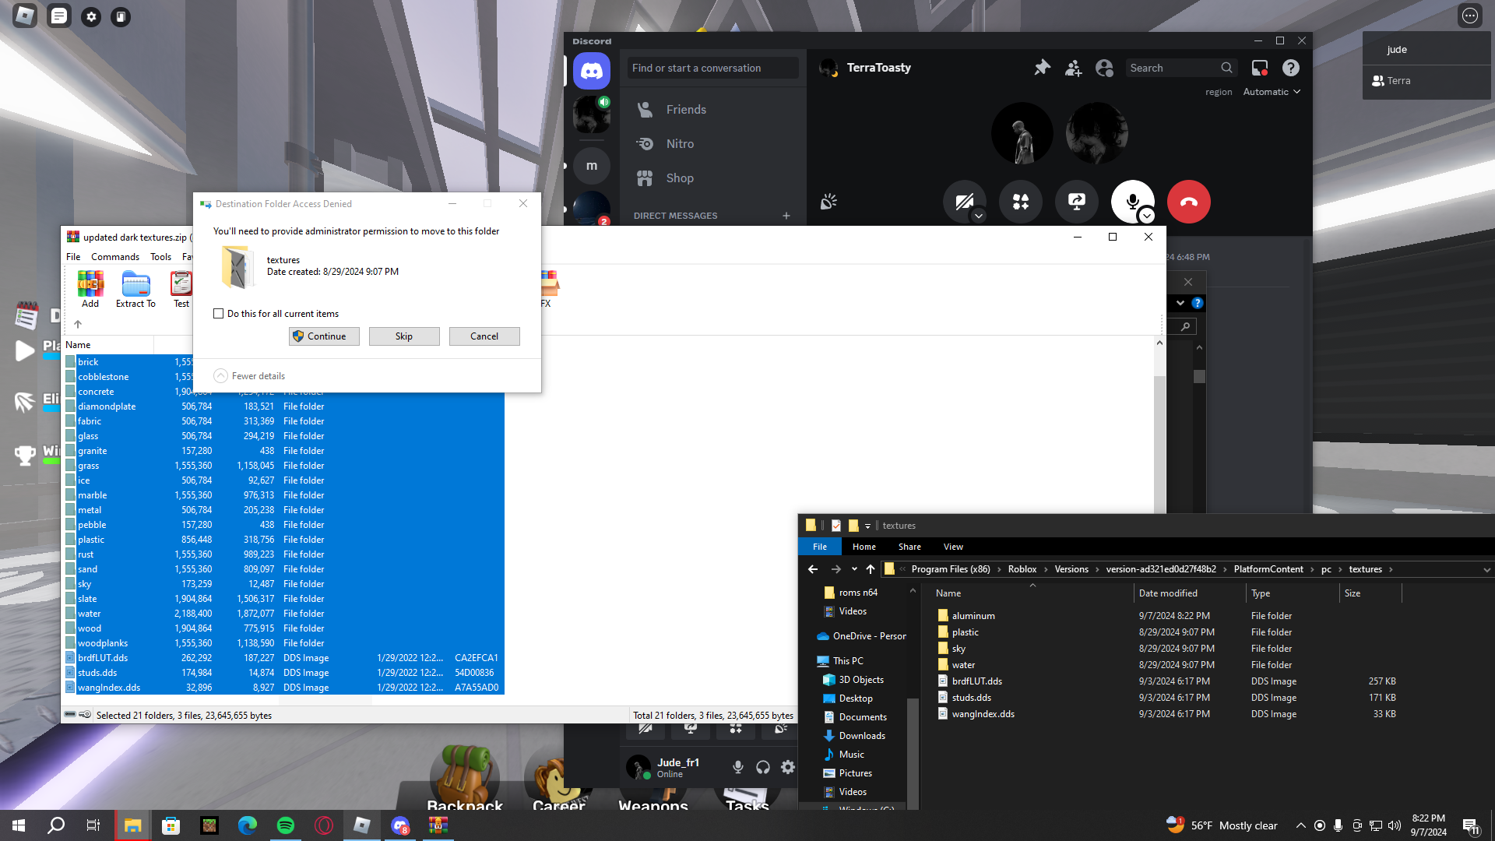Open pinned messages in Discord
Image resolution: width=1495 pixels, height=841 pixels.
pos(1042,68)
